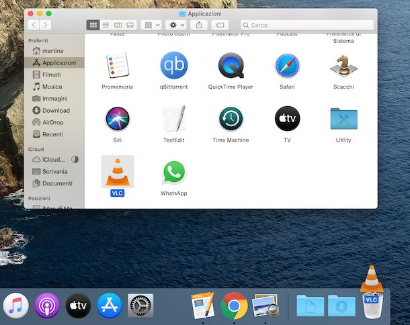Open the Promemoria app icon
Image resolution: width=410 pixels, height=325 pixels.
(x=118, y=65)
